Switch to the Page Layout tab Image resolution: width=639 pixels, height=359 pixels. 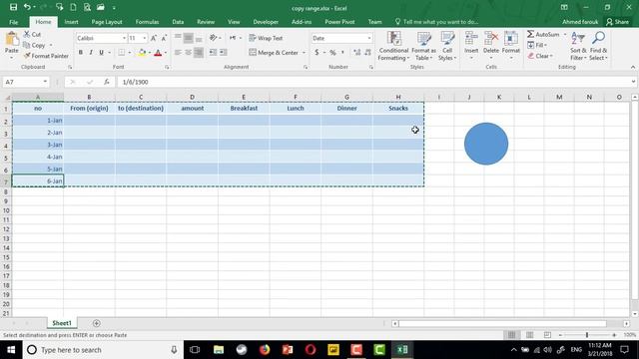(107, 22)
